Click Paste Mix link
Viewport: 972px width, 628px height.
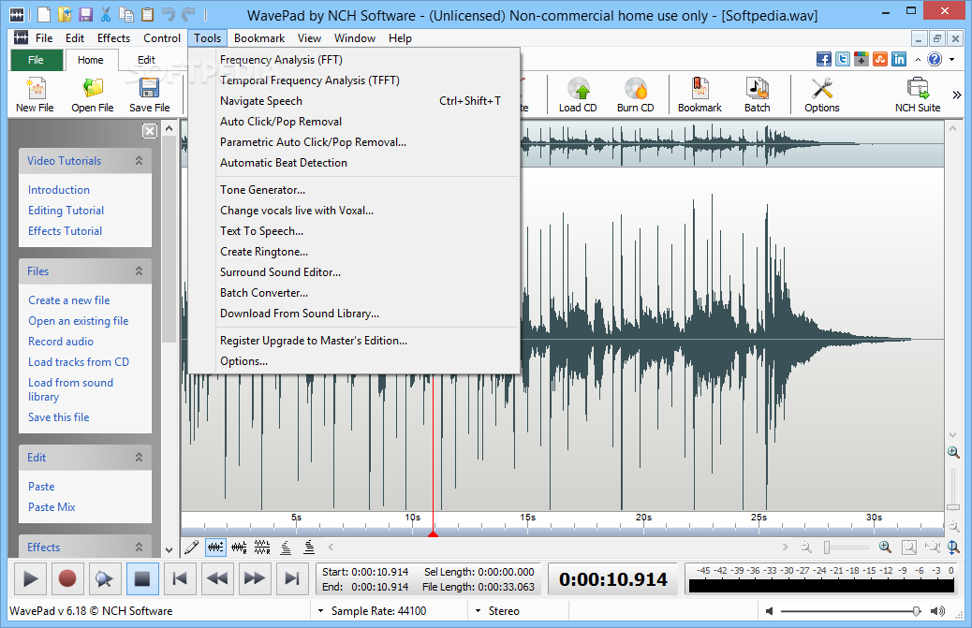pos(52,506)
